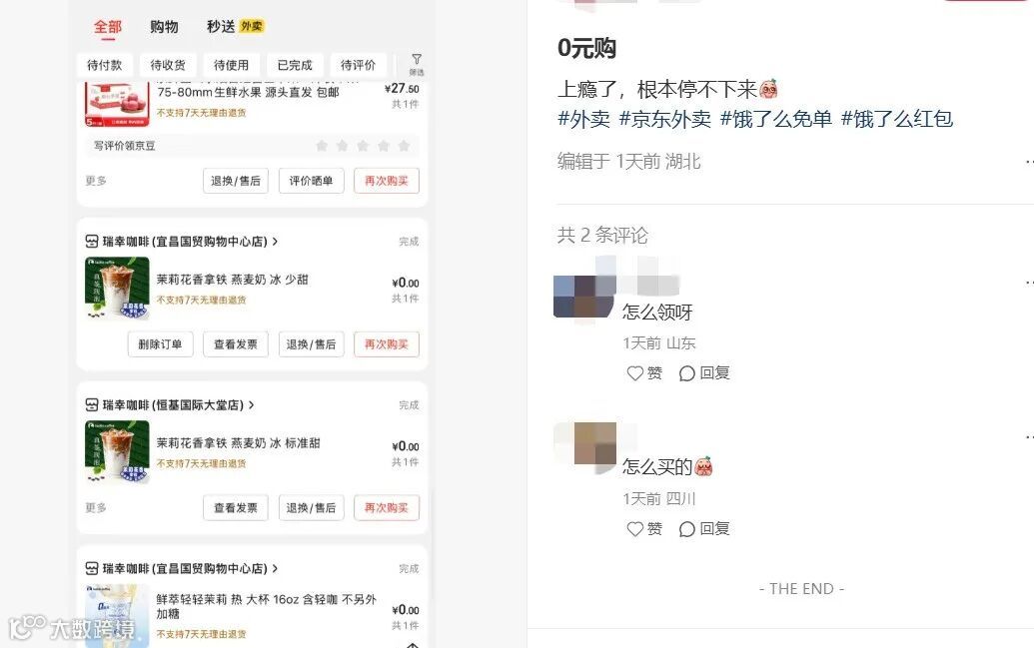1034x648 pixels.
Task: Switch to the 购物 tab
Action: click(x=164, y=27)
